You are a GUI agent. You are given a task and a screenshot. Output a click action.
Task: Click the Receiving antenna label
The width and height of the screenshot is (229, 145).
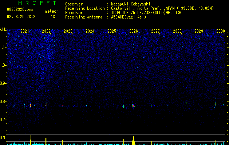pyautogui.click(x=84, y=17)
